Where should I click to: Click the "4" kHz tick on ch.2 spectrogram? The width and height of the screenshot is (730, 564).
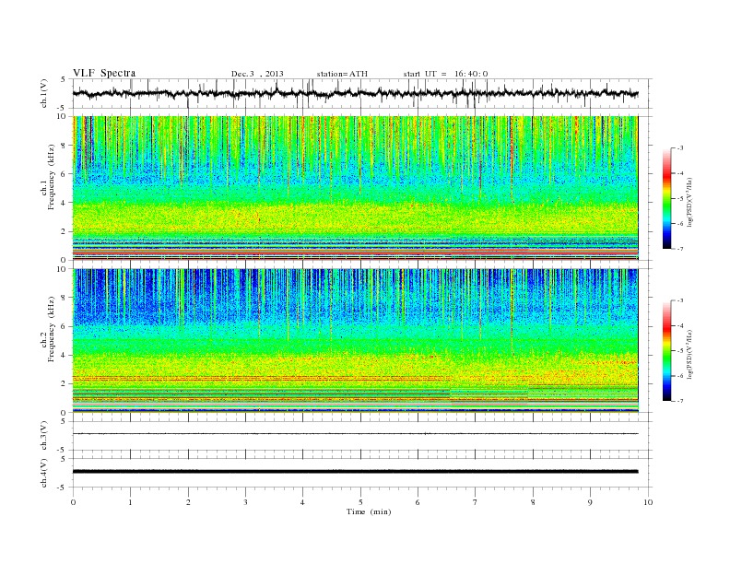click(65, 356)
